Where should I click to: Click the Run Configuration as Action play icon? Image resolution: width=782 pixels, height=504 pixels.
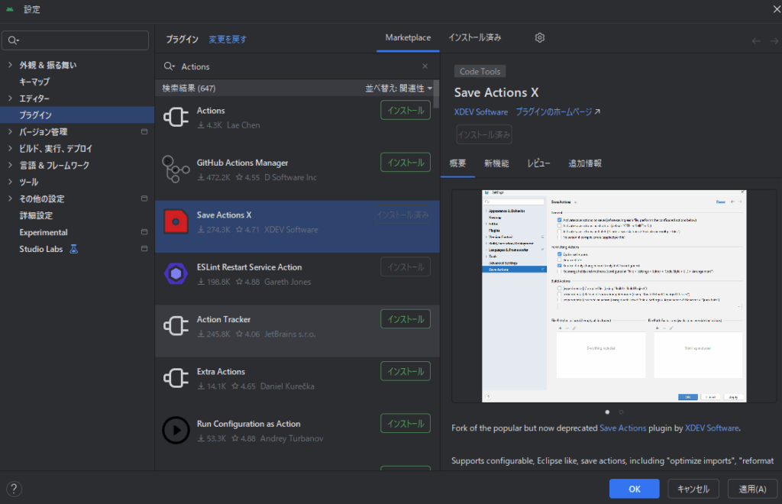click(176, 431)
